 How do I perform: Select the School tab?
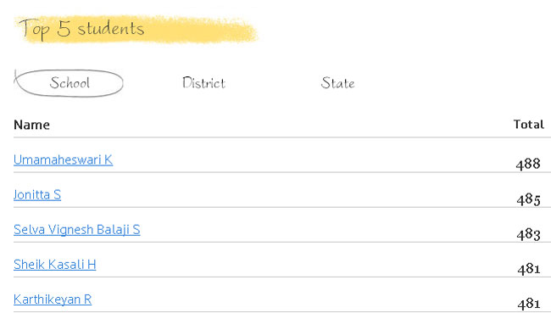click(x=70, y=83)
